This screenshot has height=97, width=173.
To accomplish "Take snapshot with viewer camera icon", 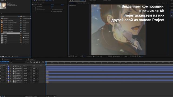I will coord(94,56).
